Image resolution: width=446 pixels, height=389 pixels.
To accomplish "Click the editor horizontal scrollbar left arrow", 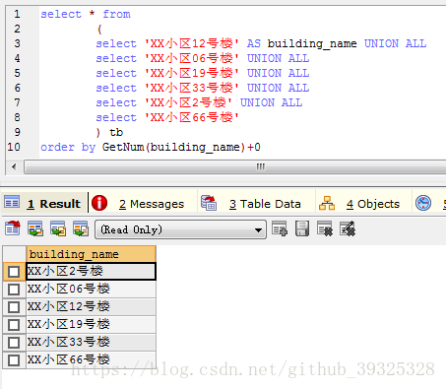I will [14, 166].
